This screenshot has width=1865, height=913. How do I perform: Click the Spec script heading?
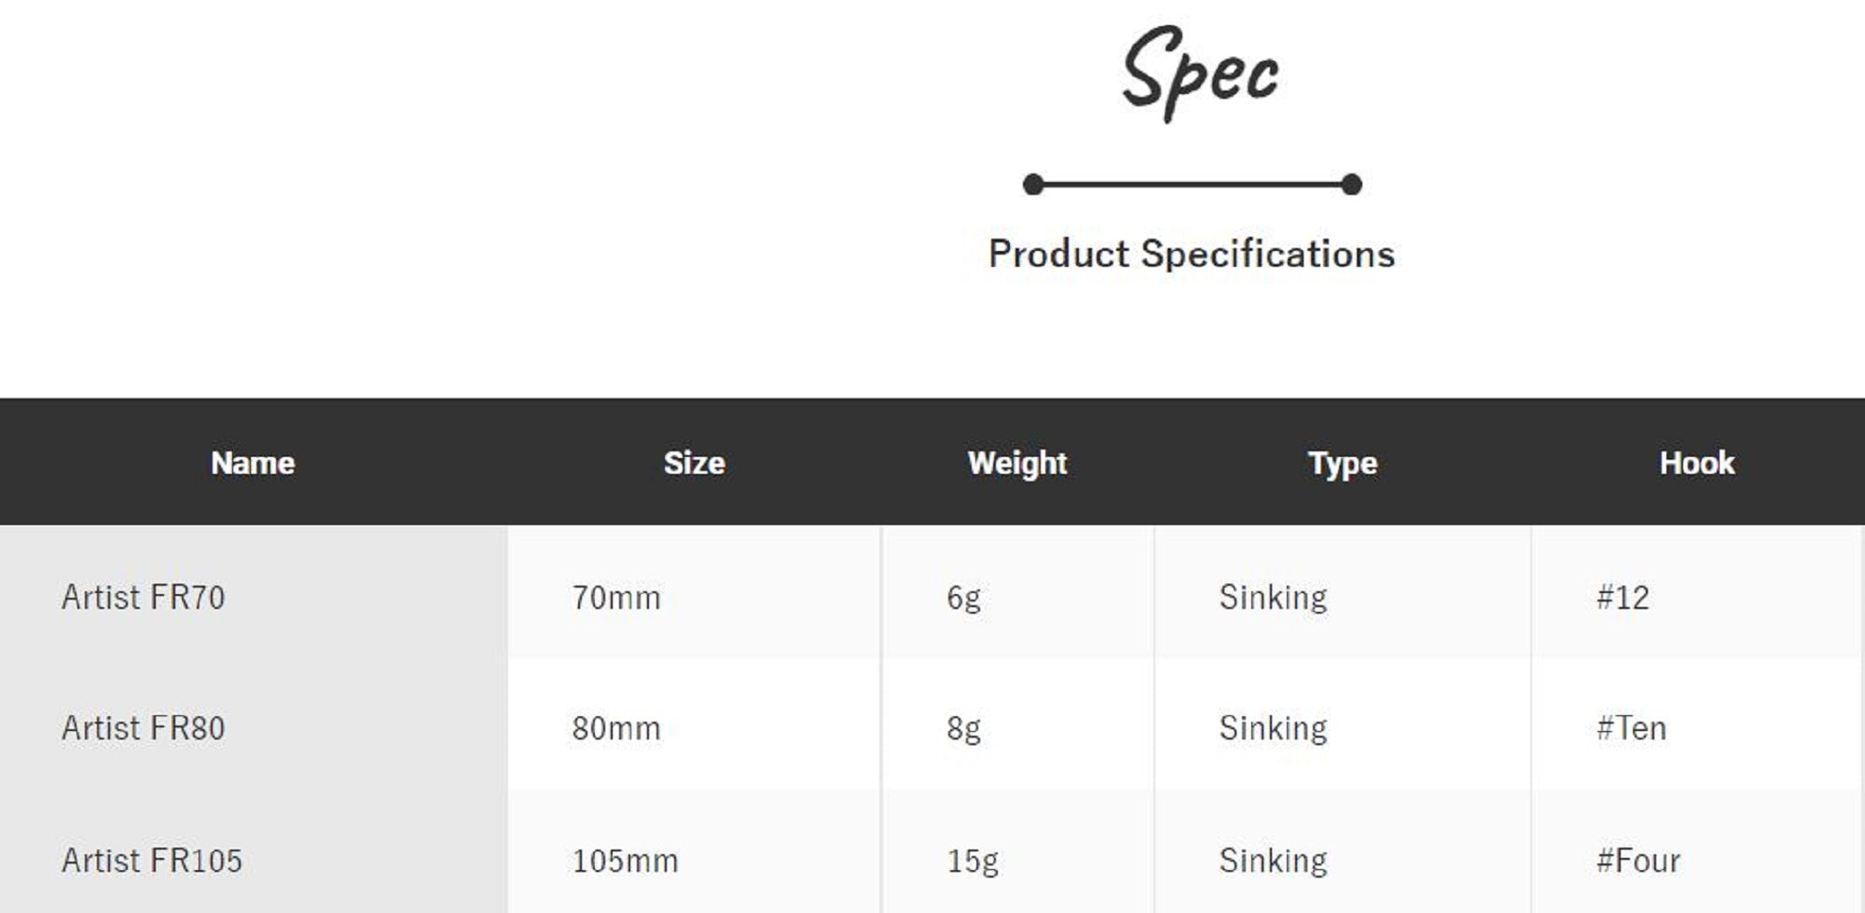[x=1199, y=72]
